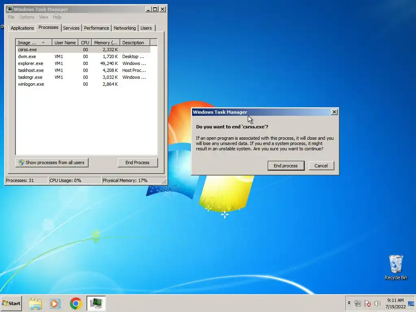Click the 49,240 K memory value

tap(109, 63)
